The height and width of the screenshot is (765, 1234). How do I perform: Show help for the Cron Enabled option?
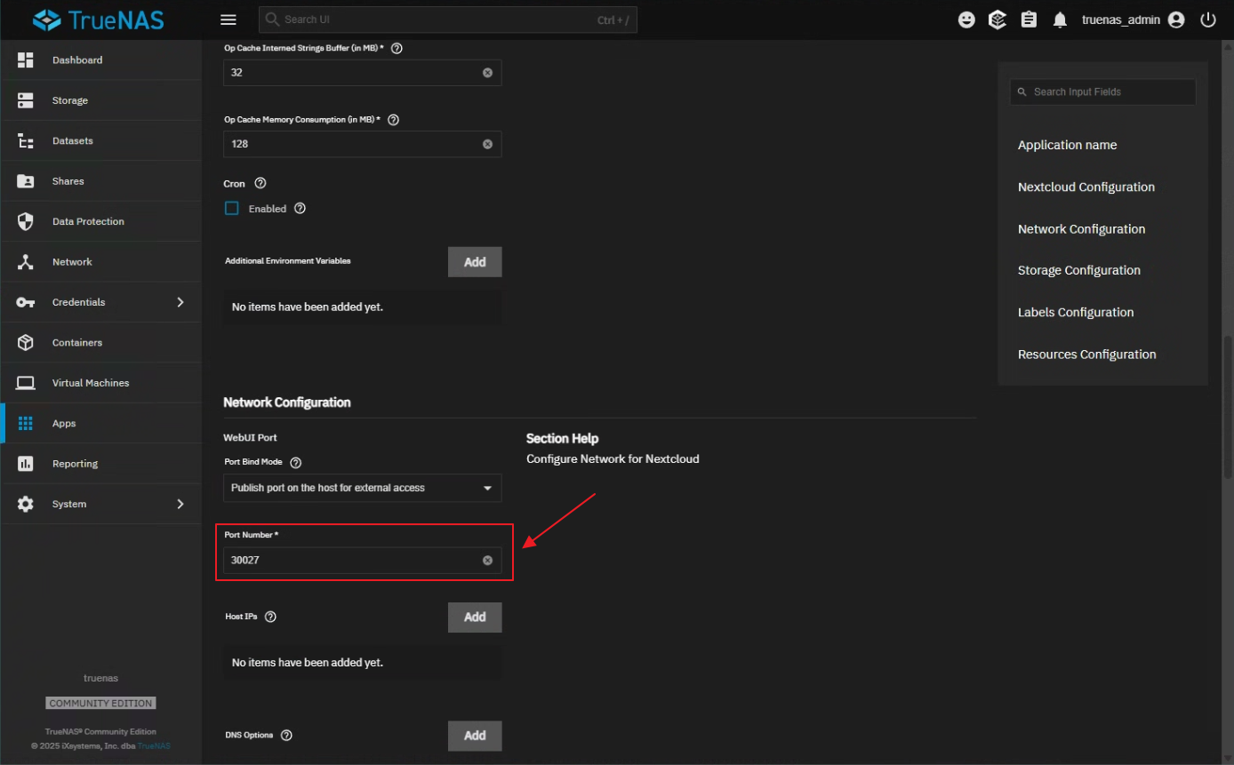pos(300,208)
